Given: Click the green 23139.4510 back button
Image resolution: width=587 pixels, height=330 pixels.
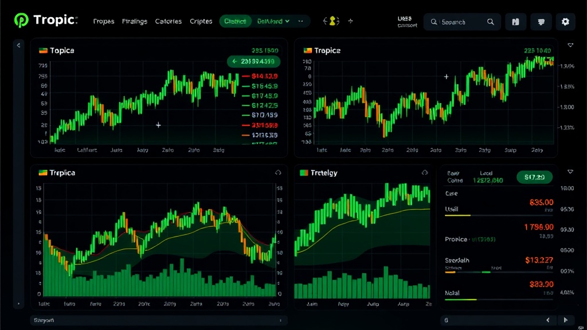Looking at the screenshot, I should 253,61.
